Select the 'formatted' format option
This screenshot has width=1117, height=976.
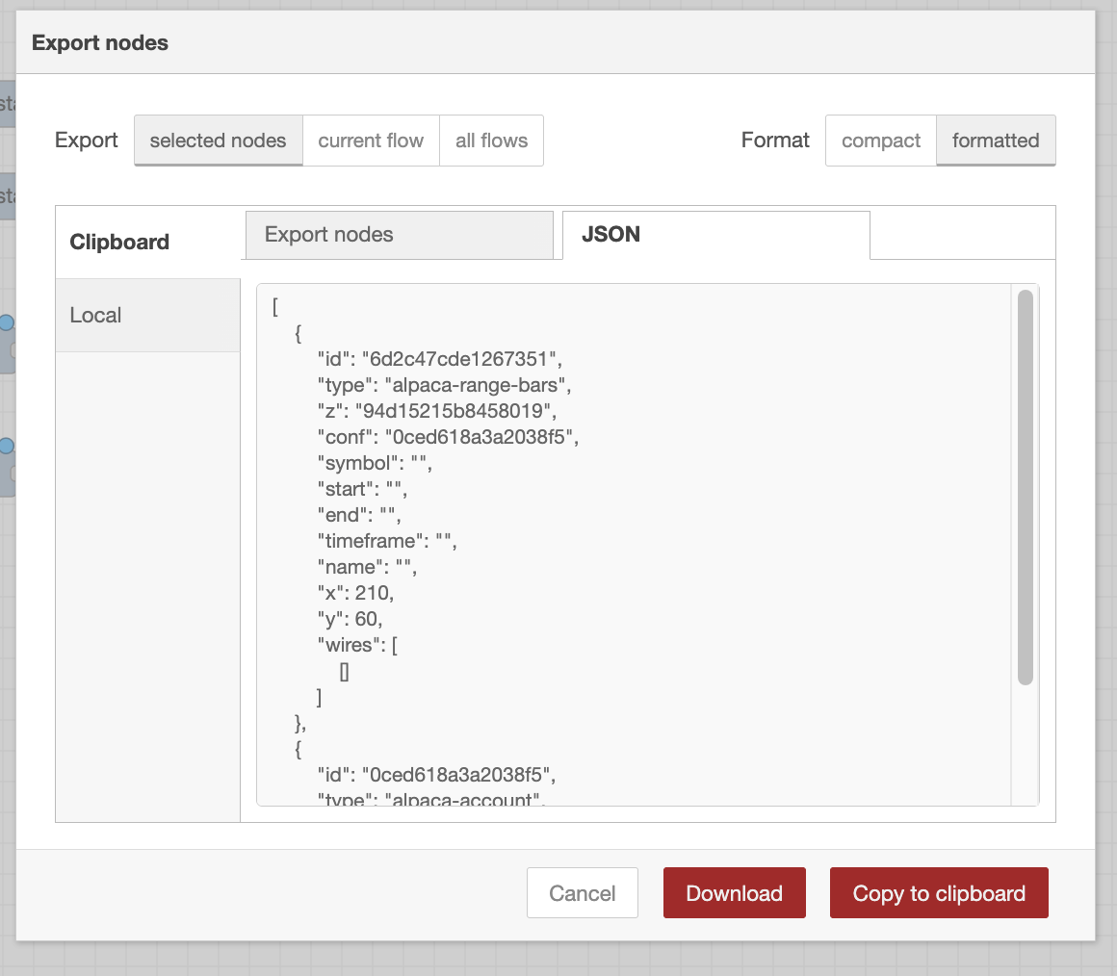(995, 141)
